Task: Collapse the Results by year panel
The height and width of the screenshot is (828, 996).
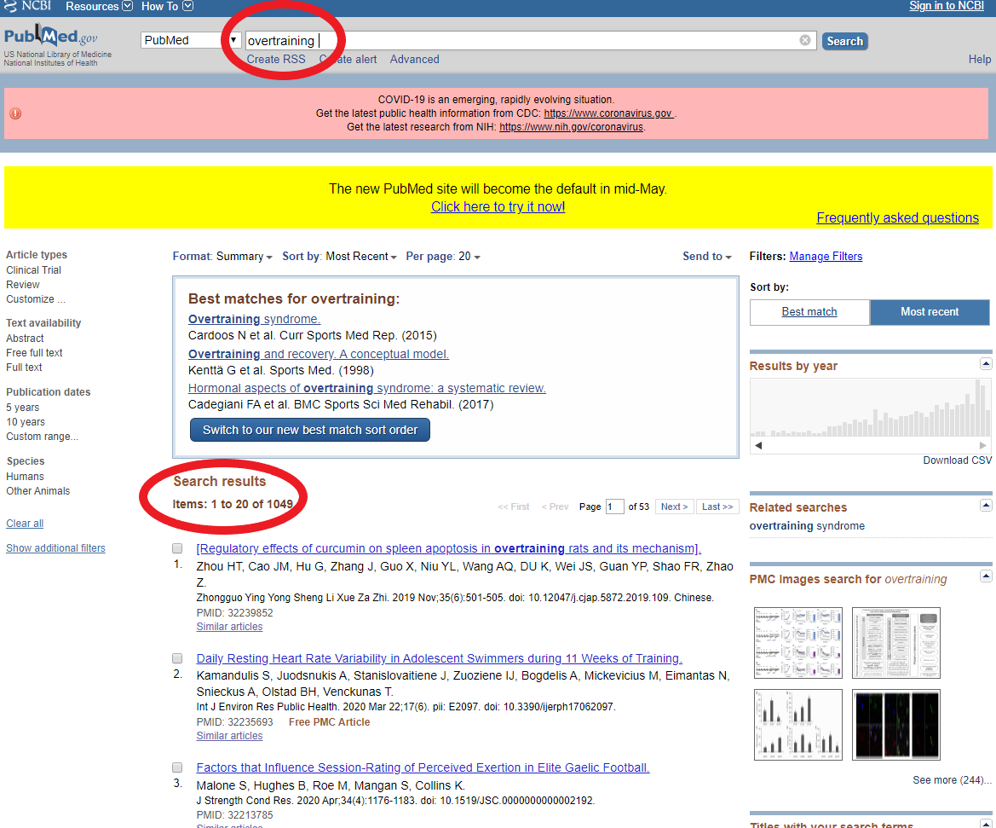Action: [985, 364]
